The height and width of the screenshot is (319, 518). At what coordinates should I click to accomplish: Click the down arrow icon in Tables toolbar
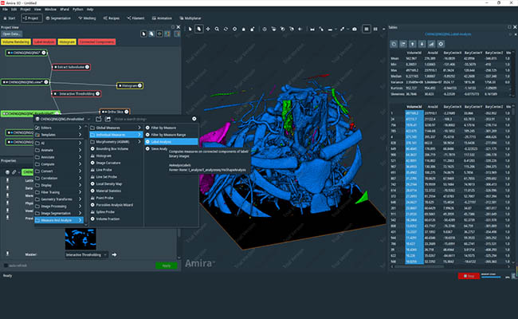(422, 44)
